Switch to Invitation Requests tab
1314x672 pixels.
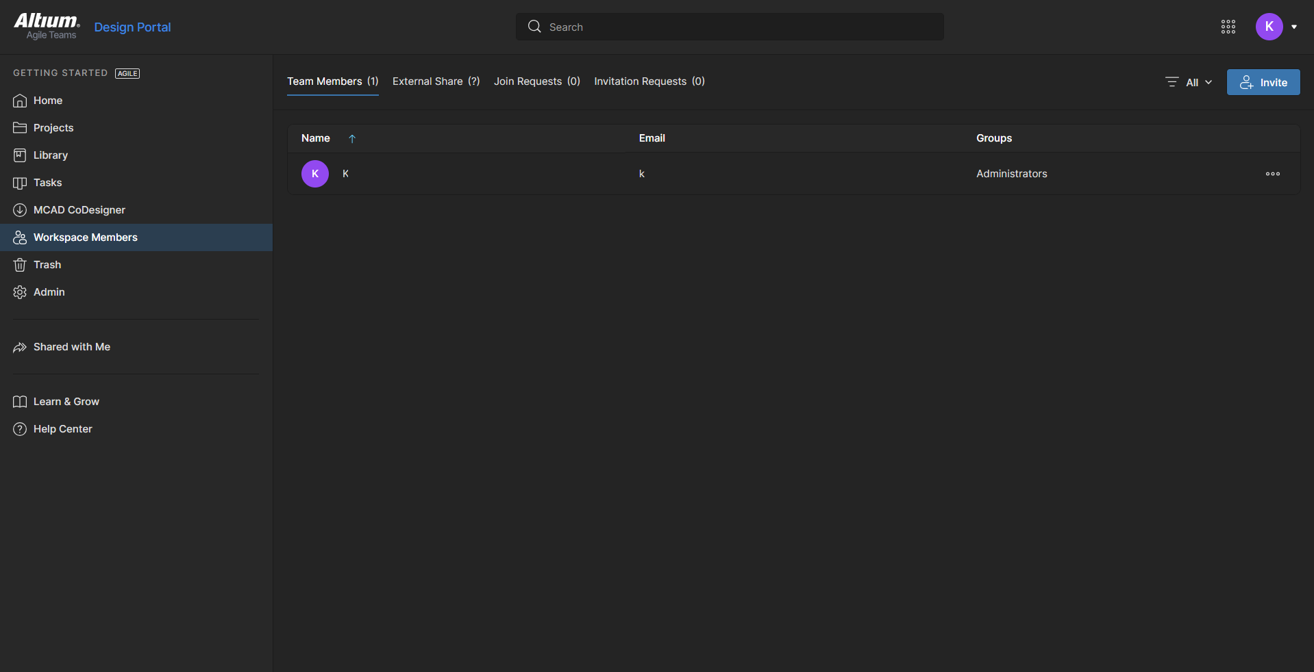tap(649, 81)
